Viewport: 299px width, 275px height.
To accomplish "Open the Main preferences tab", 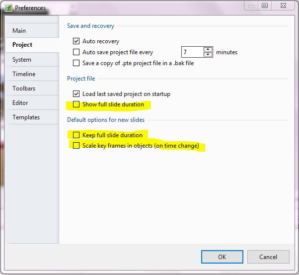I will [19, 31].
